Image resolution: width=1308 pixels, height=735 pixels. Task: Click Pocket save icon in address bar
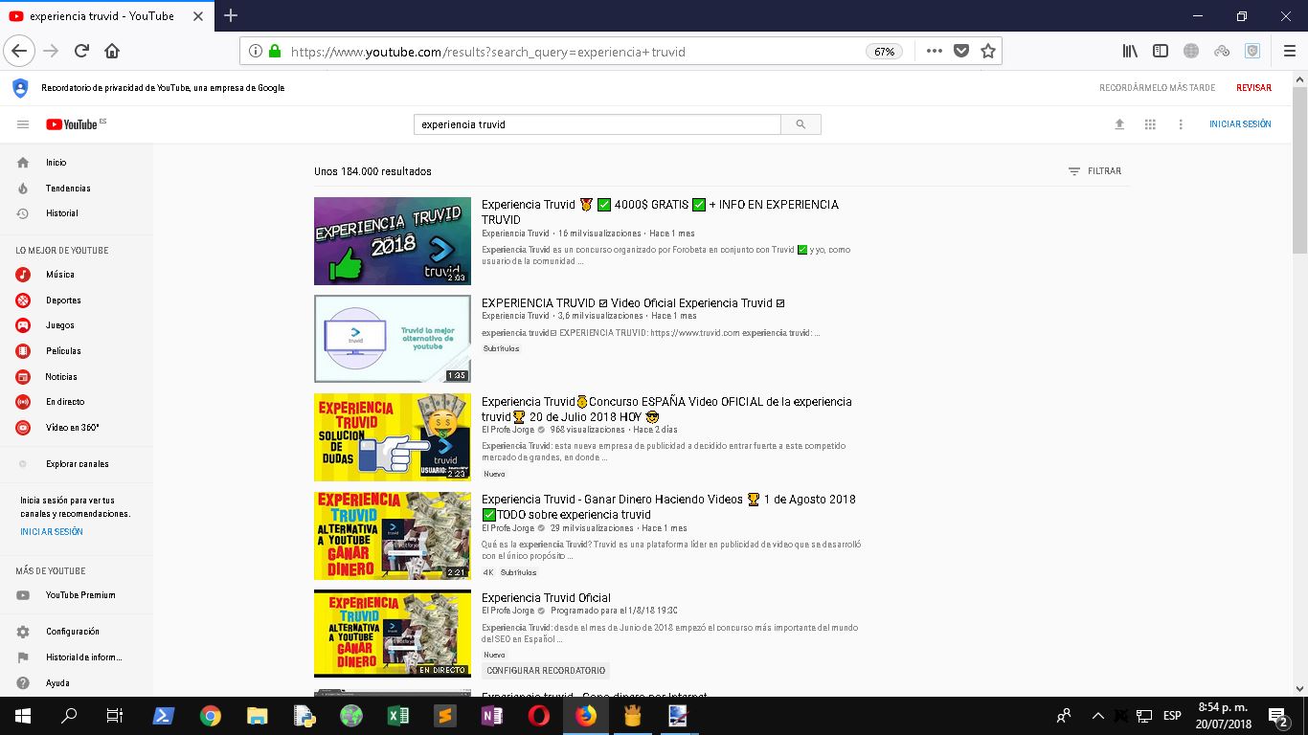[x=961, y=51]
